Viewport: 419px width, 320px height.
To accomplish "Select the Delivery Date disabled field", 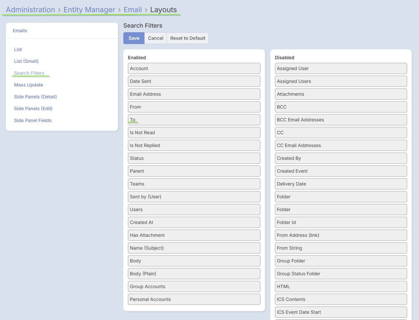I will tap(341, 184).
